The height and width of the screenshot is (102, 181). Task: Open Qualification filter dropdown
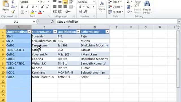coord(78,32)
